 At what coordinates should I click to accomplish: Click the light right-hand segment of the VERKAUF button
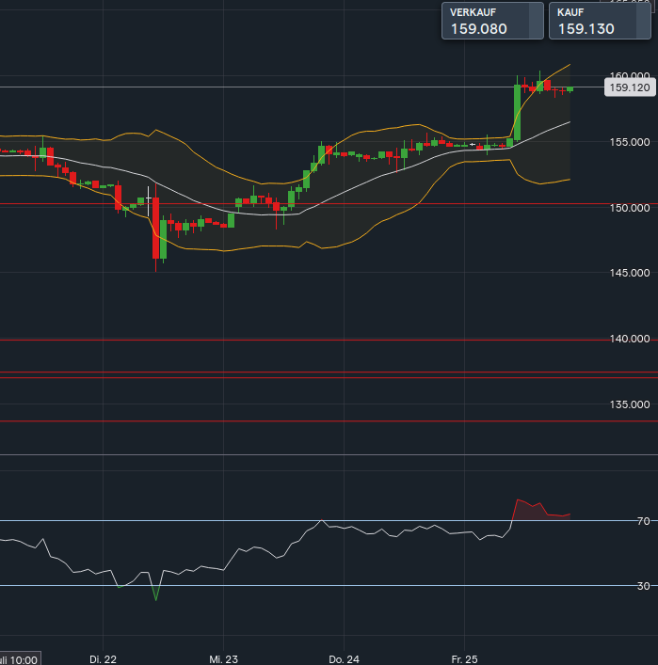tap(536, 21)
